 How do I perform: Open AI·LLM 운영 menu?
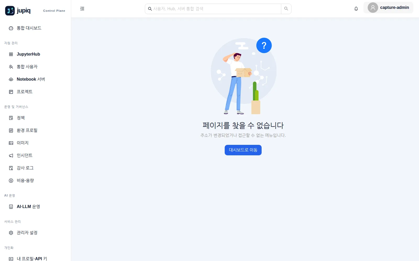point(35,207)
